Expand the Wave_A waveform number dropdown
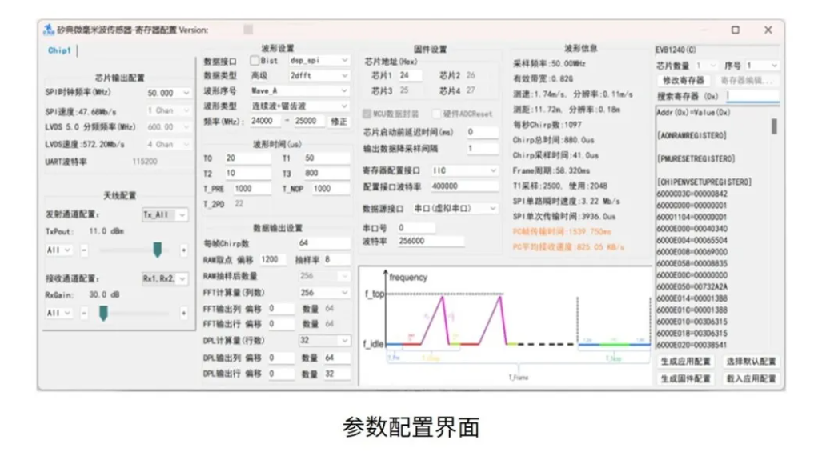Image resolution: width=826 pixels, height=456 pixels. [345, 90]
